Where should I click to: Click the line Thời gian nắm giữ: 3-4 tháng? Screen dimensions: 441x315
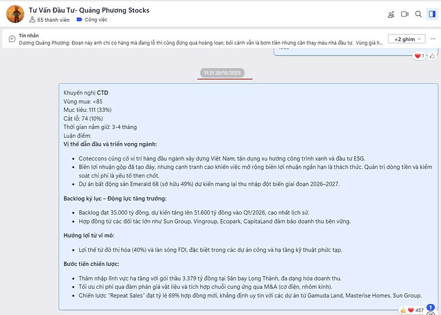pos(100,127)
